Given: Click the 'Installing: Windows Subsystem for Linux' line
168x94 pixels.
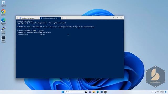Looking at the screenshot, I should click(34, 33).
